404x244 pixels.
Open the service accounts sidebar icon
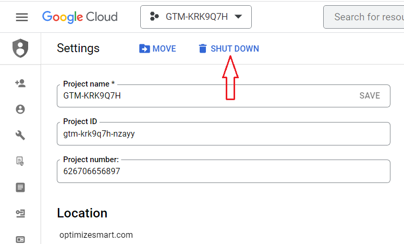(20, 214)
